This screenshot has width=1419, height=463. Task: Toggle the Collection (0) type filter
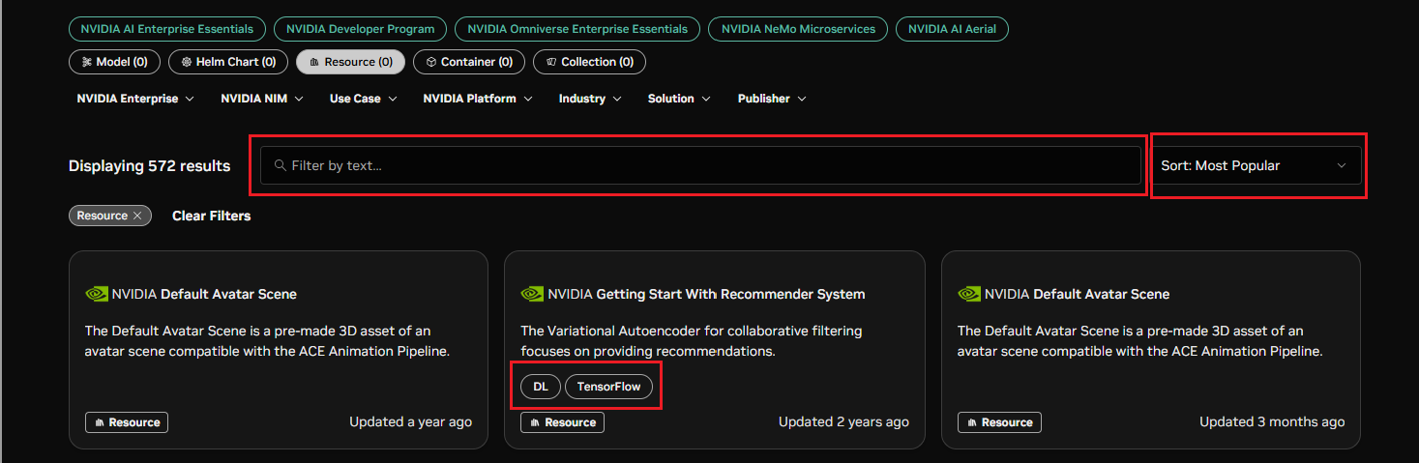pyautogui.click(x=589, y=62)
